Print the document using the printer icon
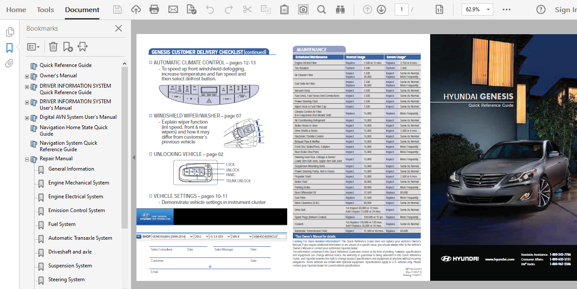Image resolution: width=577 pixels, height=289 pixels. pyautogui.click(x=154, y=10)
